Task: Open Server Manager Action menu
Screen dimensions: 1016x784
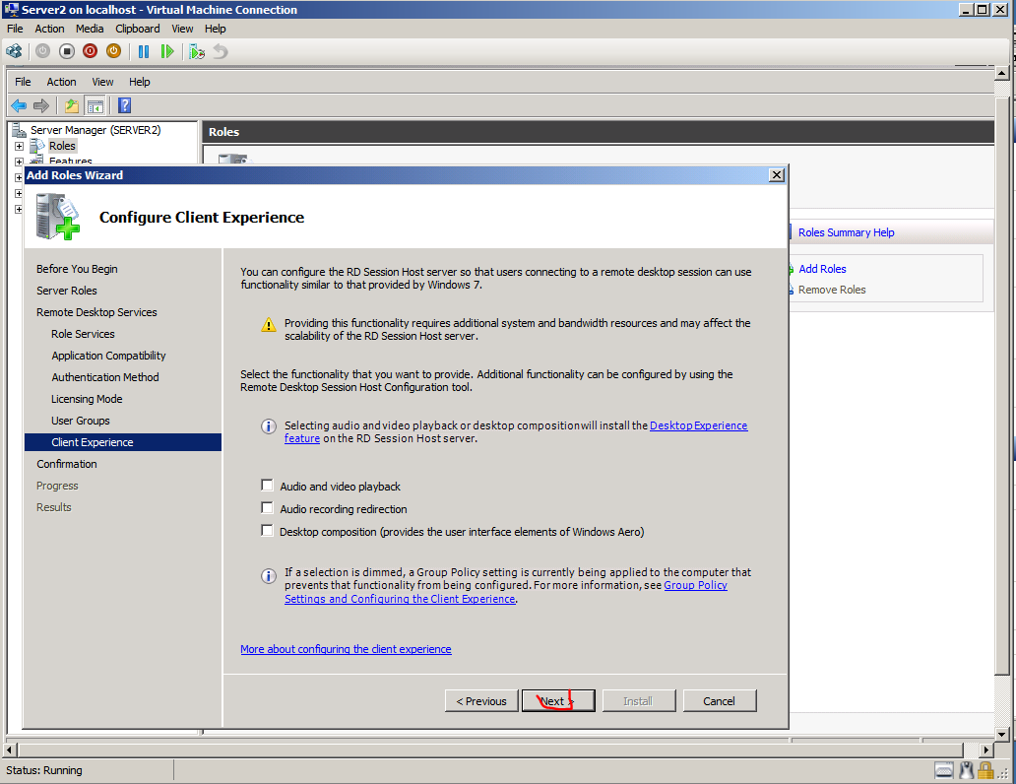Action: (x=61, y=82)
